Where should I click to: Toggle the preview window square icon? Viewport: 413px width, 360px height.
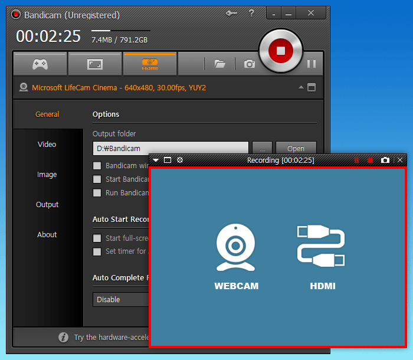(312, 87)
